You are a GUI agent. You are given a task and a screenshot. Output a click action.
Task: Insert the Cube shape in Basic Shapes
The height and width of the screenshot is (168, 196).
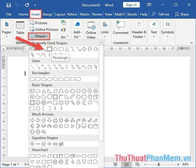click(96, 97)
